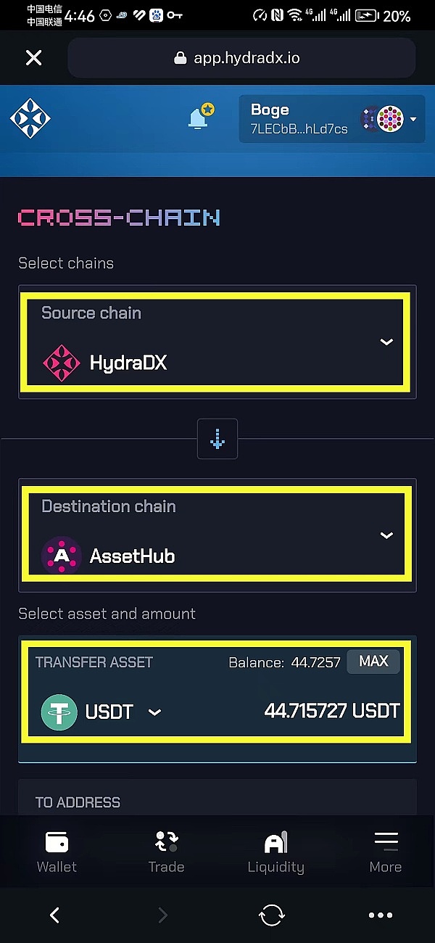The image size is (435, 943).
Task: Click the HydraDX logo in header
Action: click(x=30, y=118)
